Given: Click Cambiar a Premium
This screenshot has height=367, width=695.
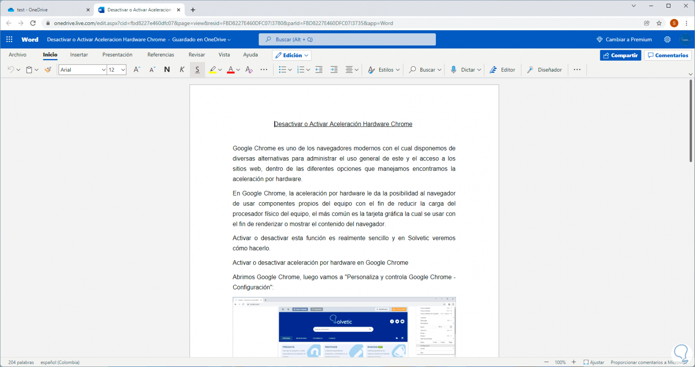Looking at the screenshot, I should coord(624,39).
